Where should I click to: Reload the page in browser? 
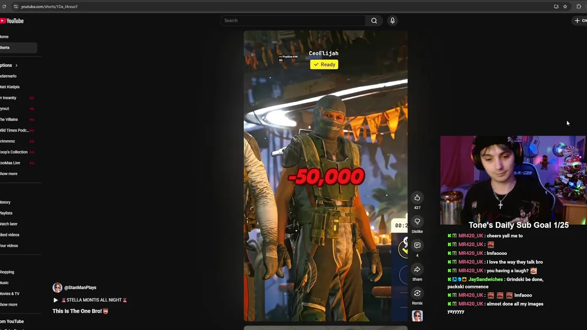pos(4,6)
